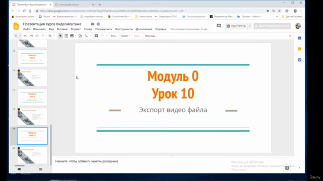Open a new browser tab

(x=100, y=5)
